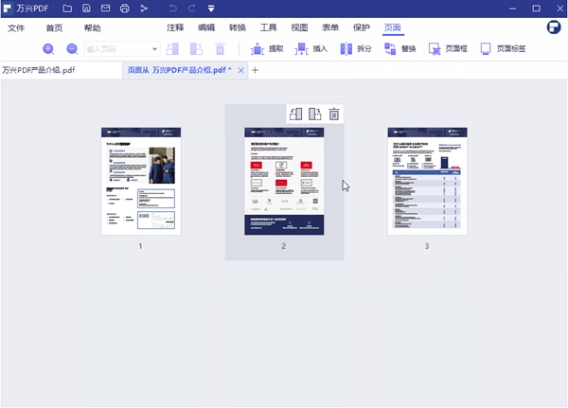The height and width of the screenshot is (408, 568).
Task: Expand the page number dropdown
Action: 155,48
